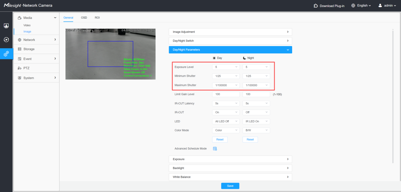This screenshot has width=401, height=192.
Task: Click Day Limit Gain Level input field
Action: [x=226, y=94]
